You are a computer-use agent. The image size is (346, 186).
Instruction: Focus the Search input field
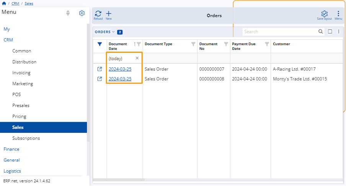click(280, 32)
